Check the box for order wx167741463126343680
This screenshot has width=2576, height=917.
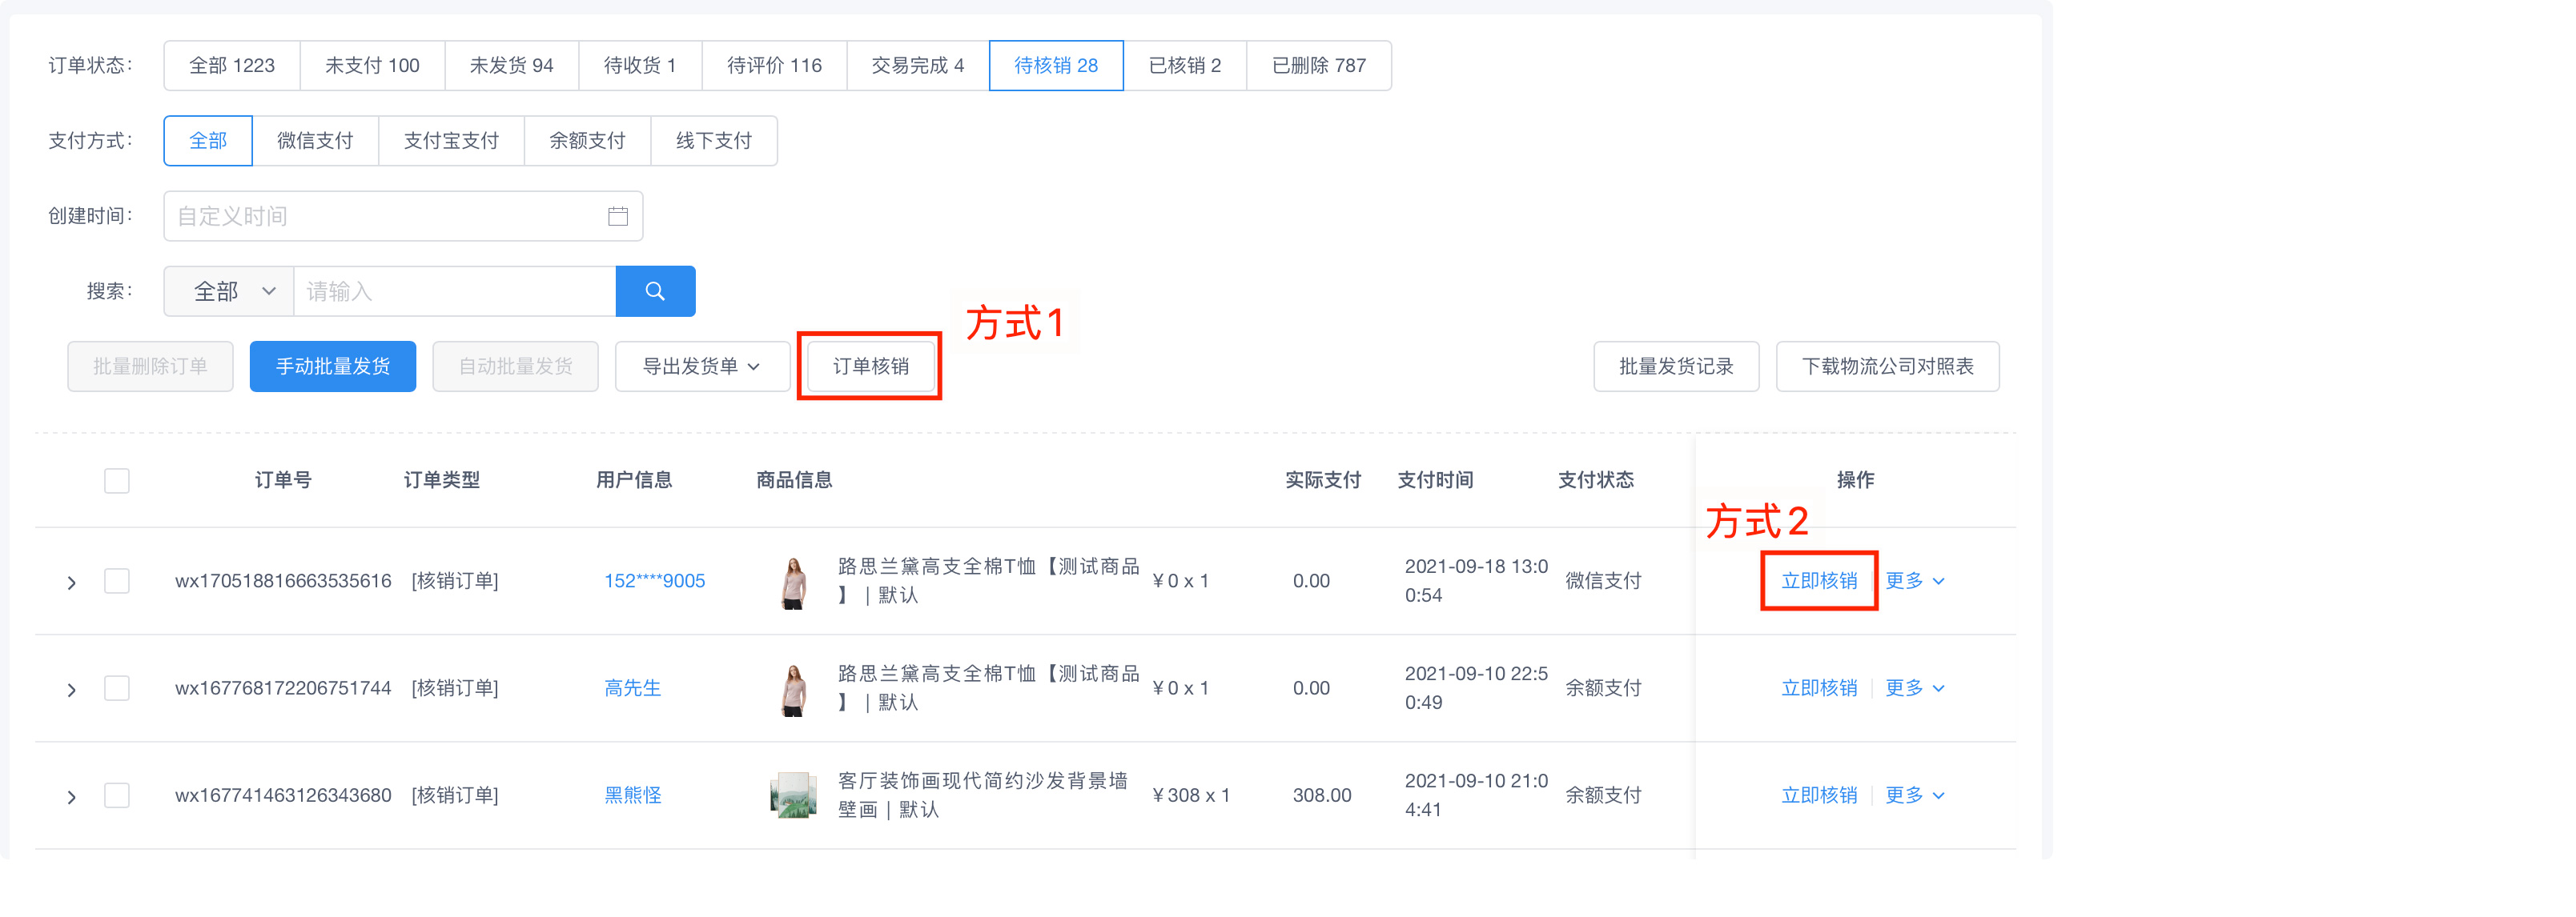117,795
